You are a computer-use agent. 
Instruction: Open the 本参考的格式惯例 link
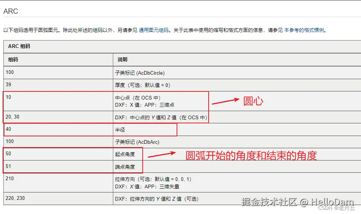pos(304,30)
